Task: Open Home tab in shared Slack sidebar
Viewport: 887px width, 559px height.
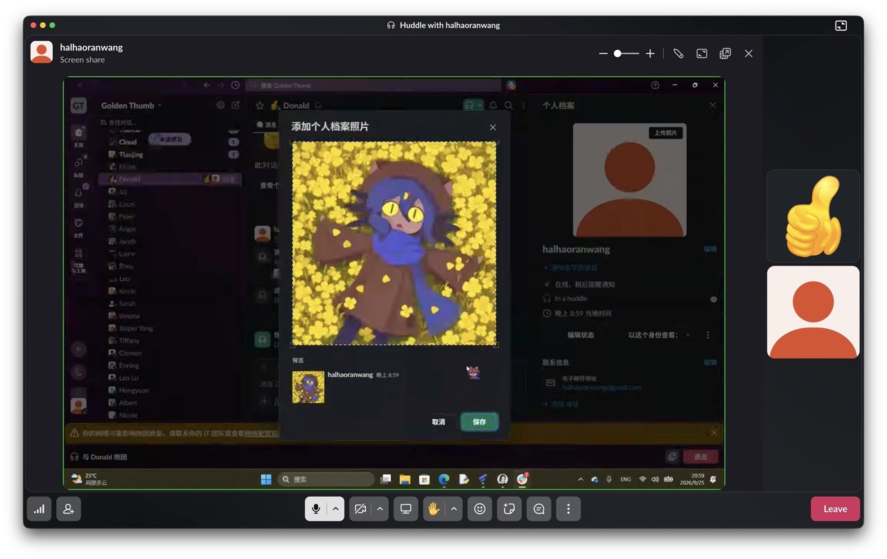Action: [78, 136]
